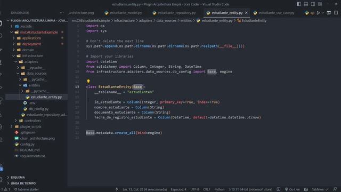Change indentation Espacios: 4

coord(178,189)
